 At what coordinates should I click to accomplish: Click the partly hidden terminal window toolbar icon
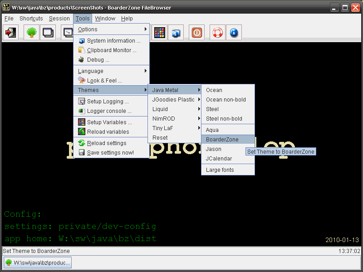click(x=67, y=33)
